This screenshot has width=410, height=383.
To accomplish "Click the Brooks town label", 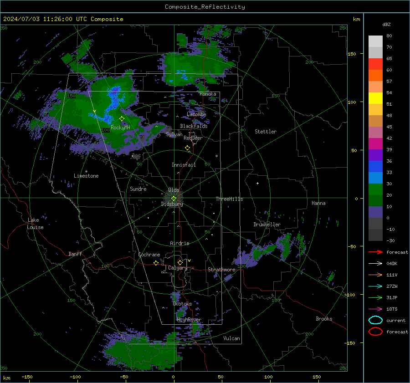I will [324, 319].
